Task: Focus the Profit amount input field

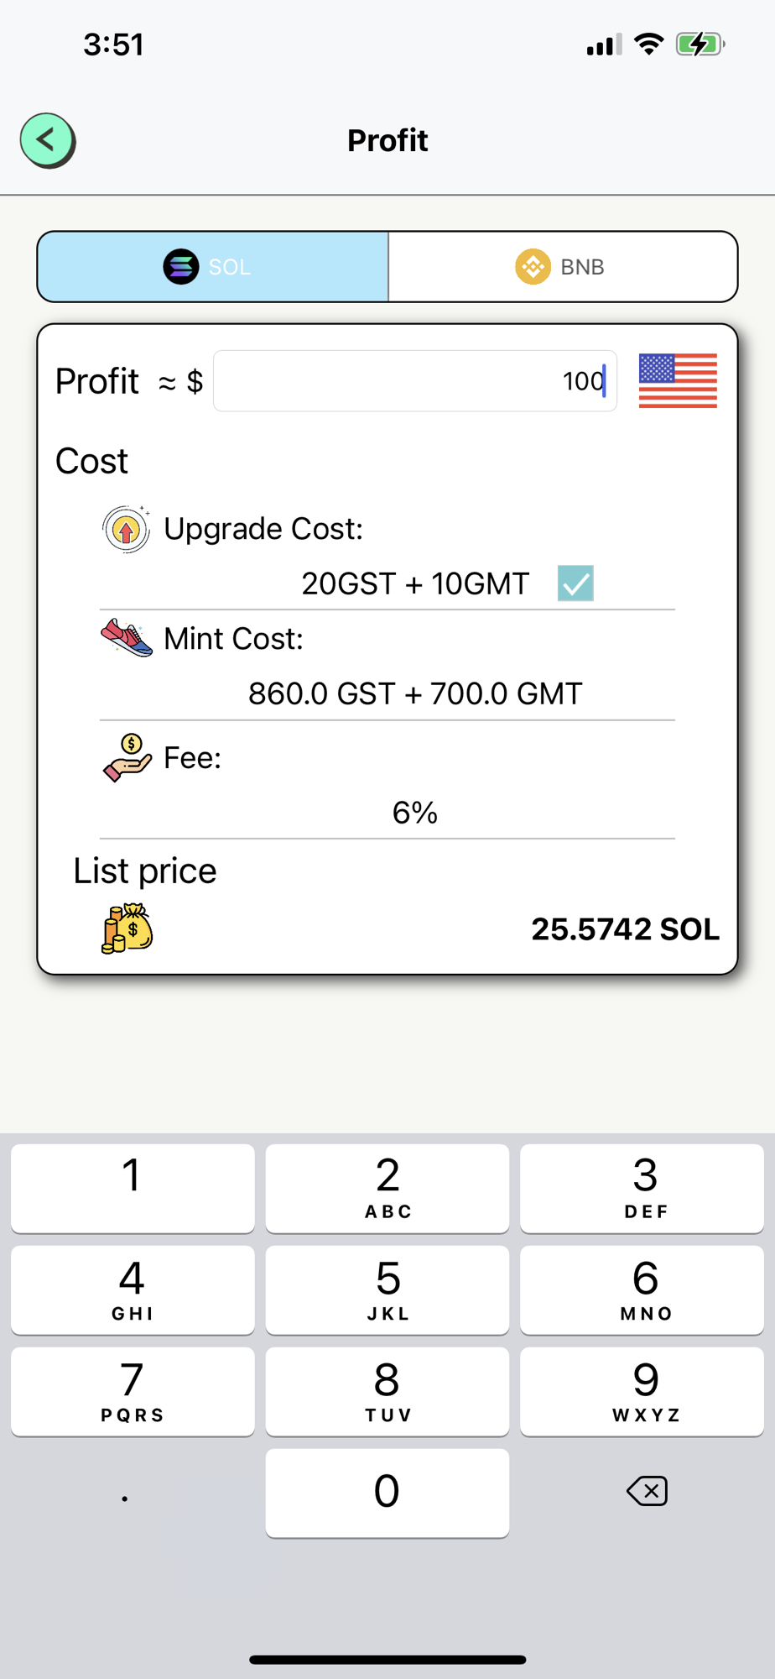Action: (414, 381)
